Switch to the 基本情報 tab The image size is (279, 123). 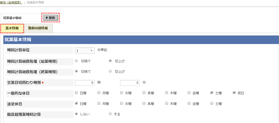point(12,28)
